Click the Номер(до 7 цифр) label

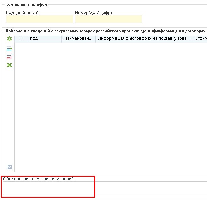pos(94,13)
